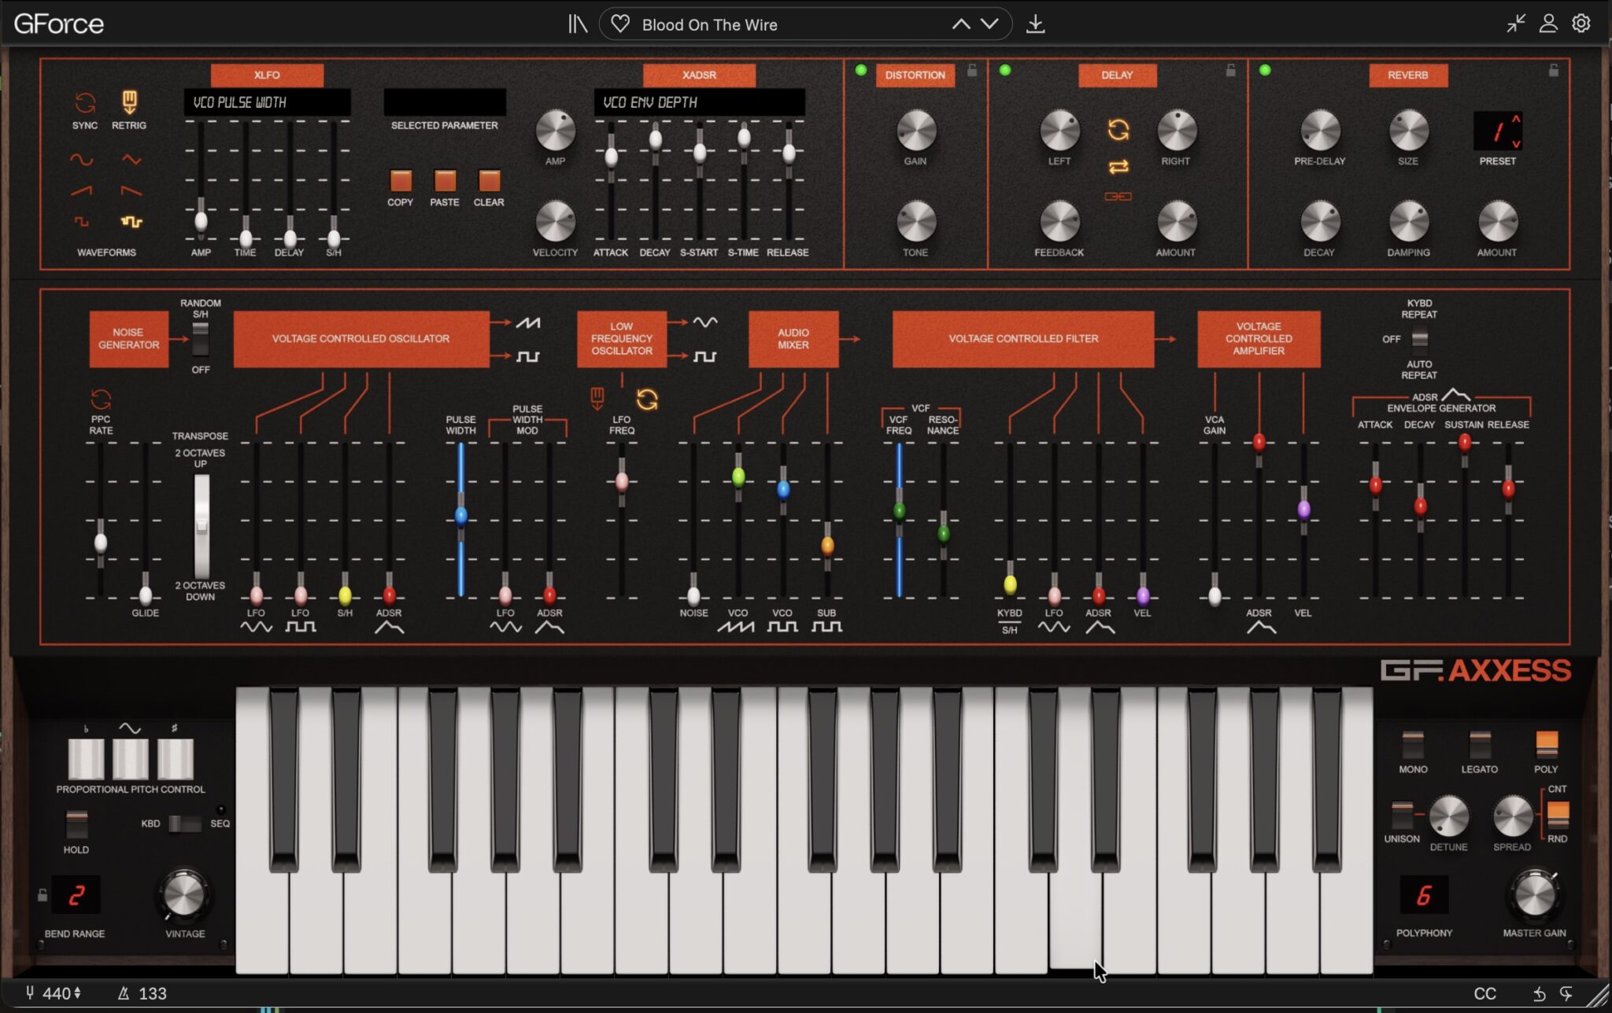Toggle the Distortion power LED
The image size is (1612, 1013).
(861, 71)
